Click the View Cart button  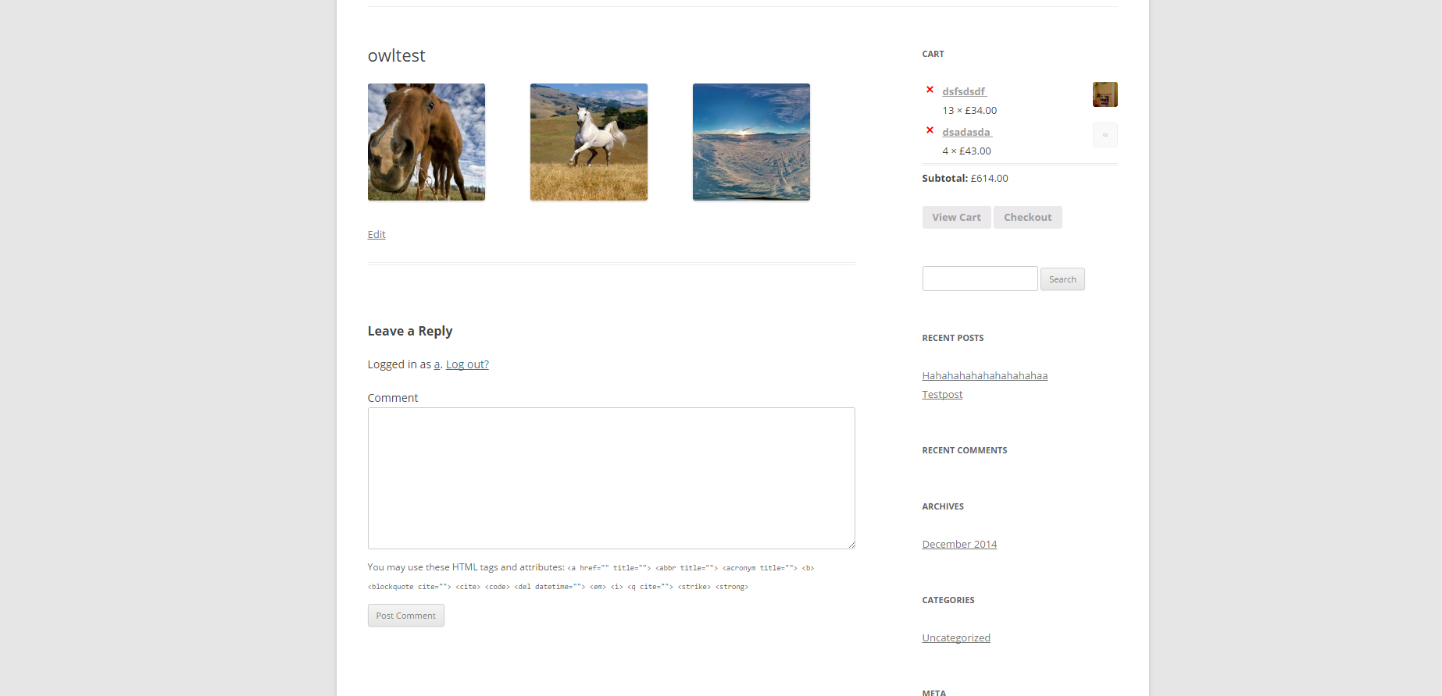click(x=956, y=217)
